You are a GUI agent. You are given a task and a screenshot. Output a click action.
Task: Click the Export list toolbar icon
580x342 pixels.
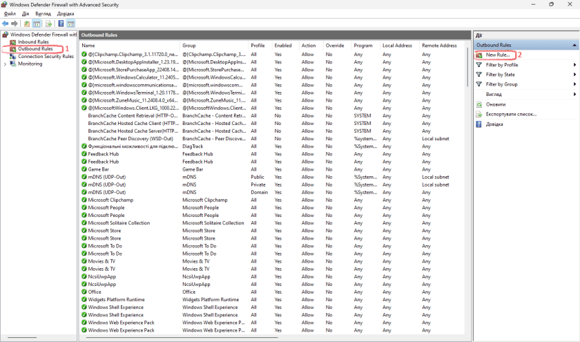point(48,23)
